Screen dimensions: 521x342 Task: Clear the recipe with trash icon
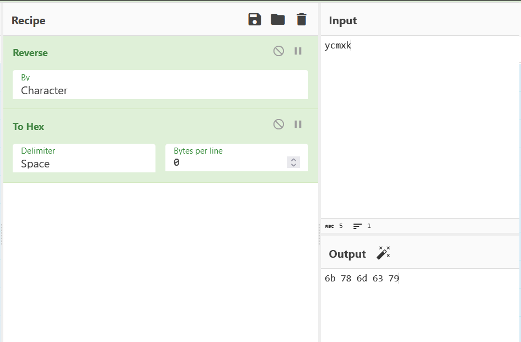click(x=302, y=20)
